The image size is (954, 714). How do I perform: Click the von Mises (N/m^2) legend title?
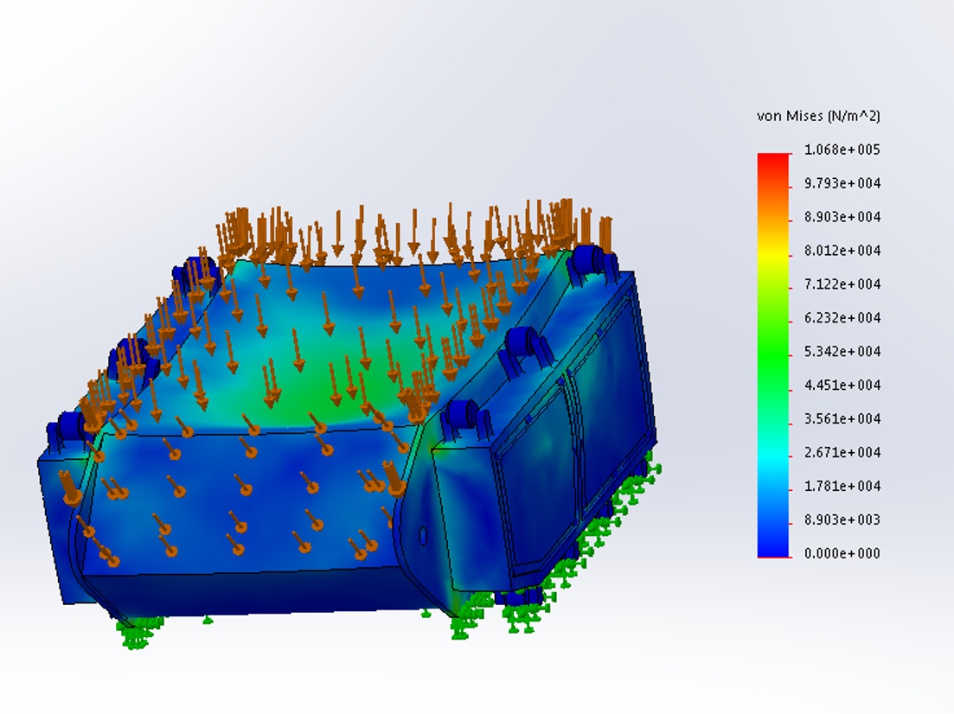click(x=818, y=116)
